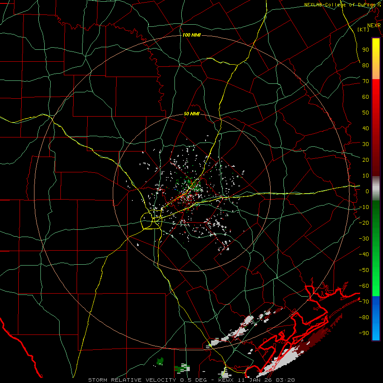The image size is (383, 383).
Task: Select the positive 30 value on velocity scale
Action: pyautogui.click(x=366, y=144)
